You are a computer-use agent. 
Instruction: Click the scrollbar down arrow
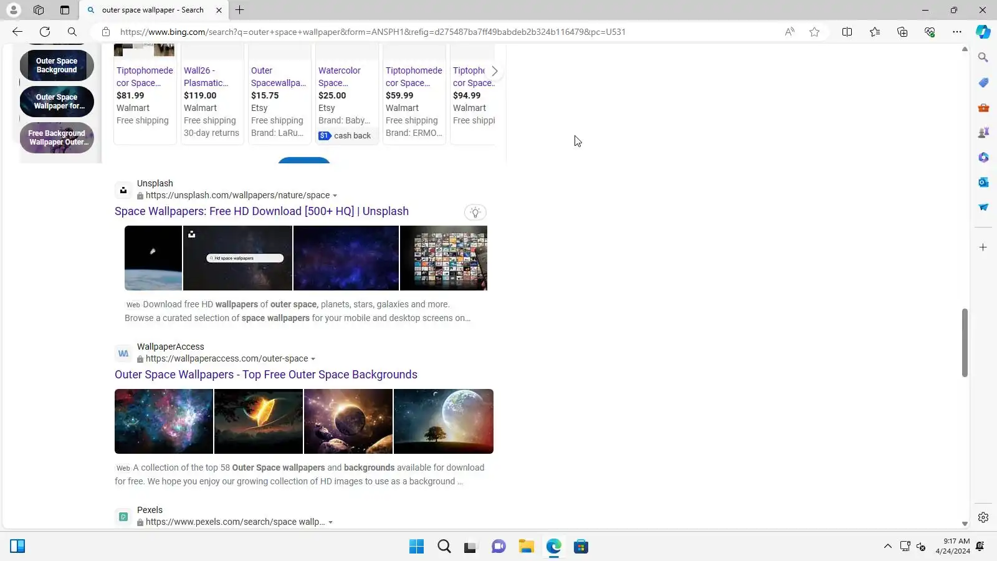tap(965, 524)
